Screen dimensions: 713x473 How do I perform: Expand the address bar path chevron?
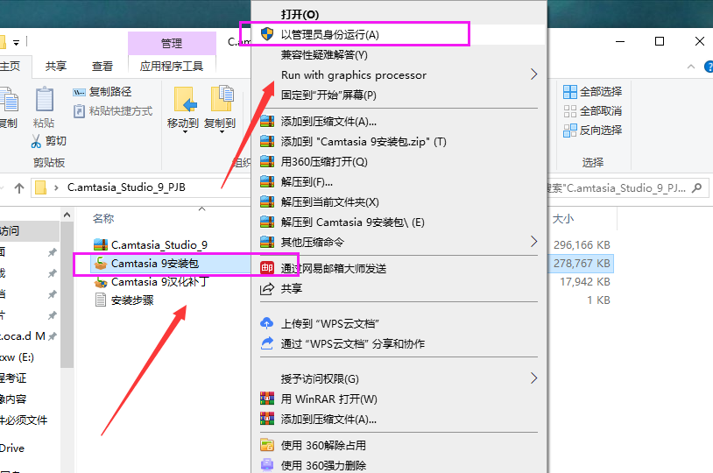pyautogui.click(x=56, y=187)
